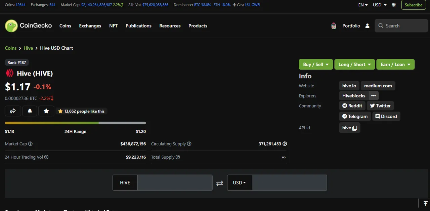Click the Search input field

[x=401, y=26]
